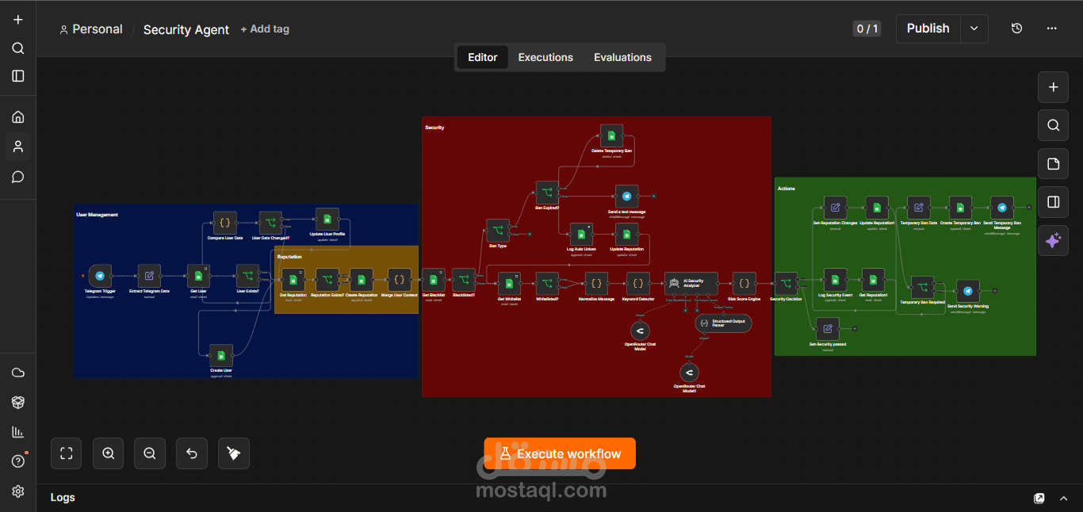The image size is (1083, 512).
Task: Select the Keyword Detector node
Action: coord(637,284)
